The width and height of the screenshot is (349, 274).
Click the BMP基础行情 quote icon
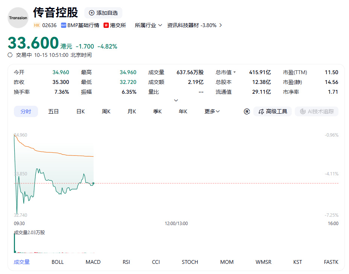click(63, 25)
